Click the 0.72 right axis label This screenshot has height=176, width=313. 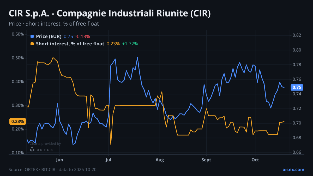tap(297, 108)
